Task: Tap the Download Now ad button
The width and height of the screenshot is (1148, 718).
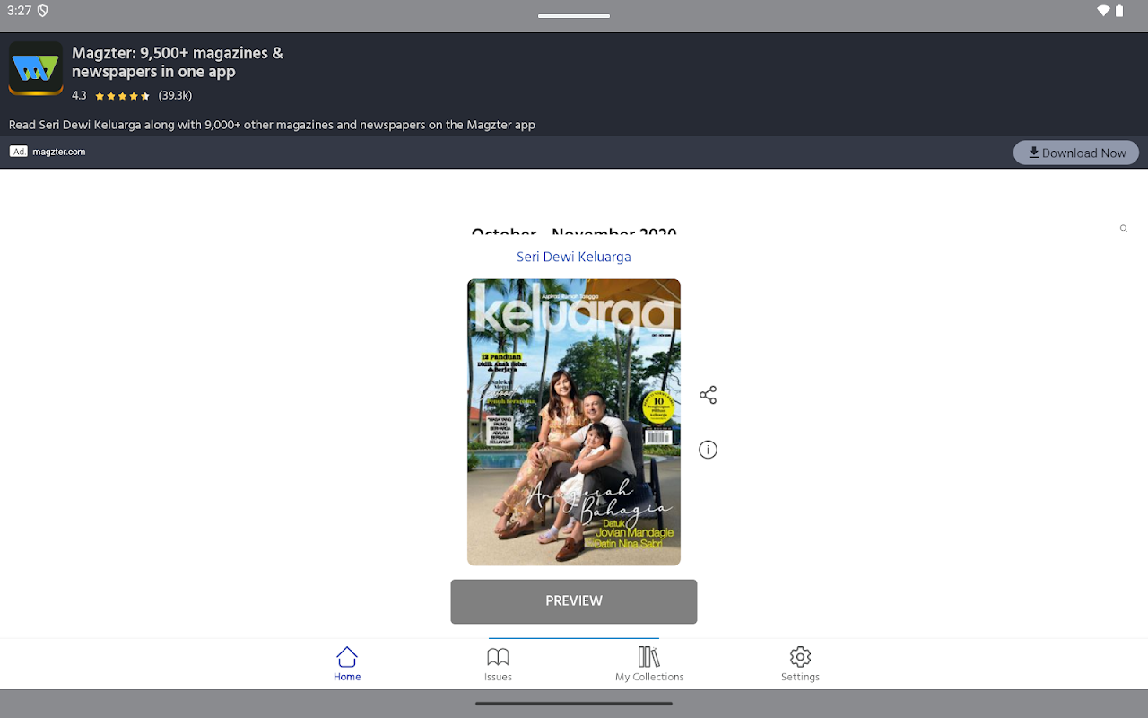Action: [x=1076, y=153]
